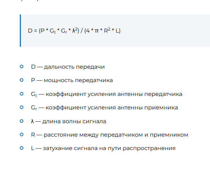Click the bullet icon next to Gt definition

pyautogui.click(x=22, y=94)
